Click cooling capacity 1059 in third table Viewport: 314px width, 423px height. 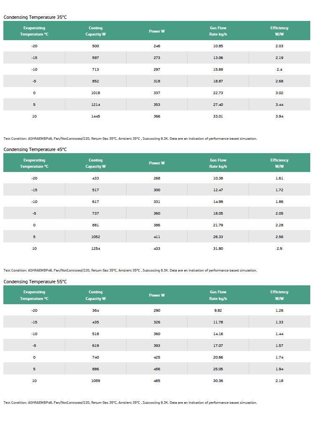click(95, 381)
